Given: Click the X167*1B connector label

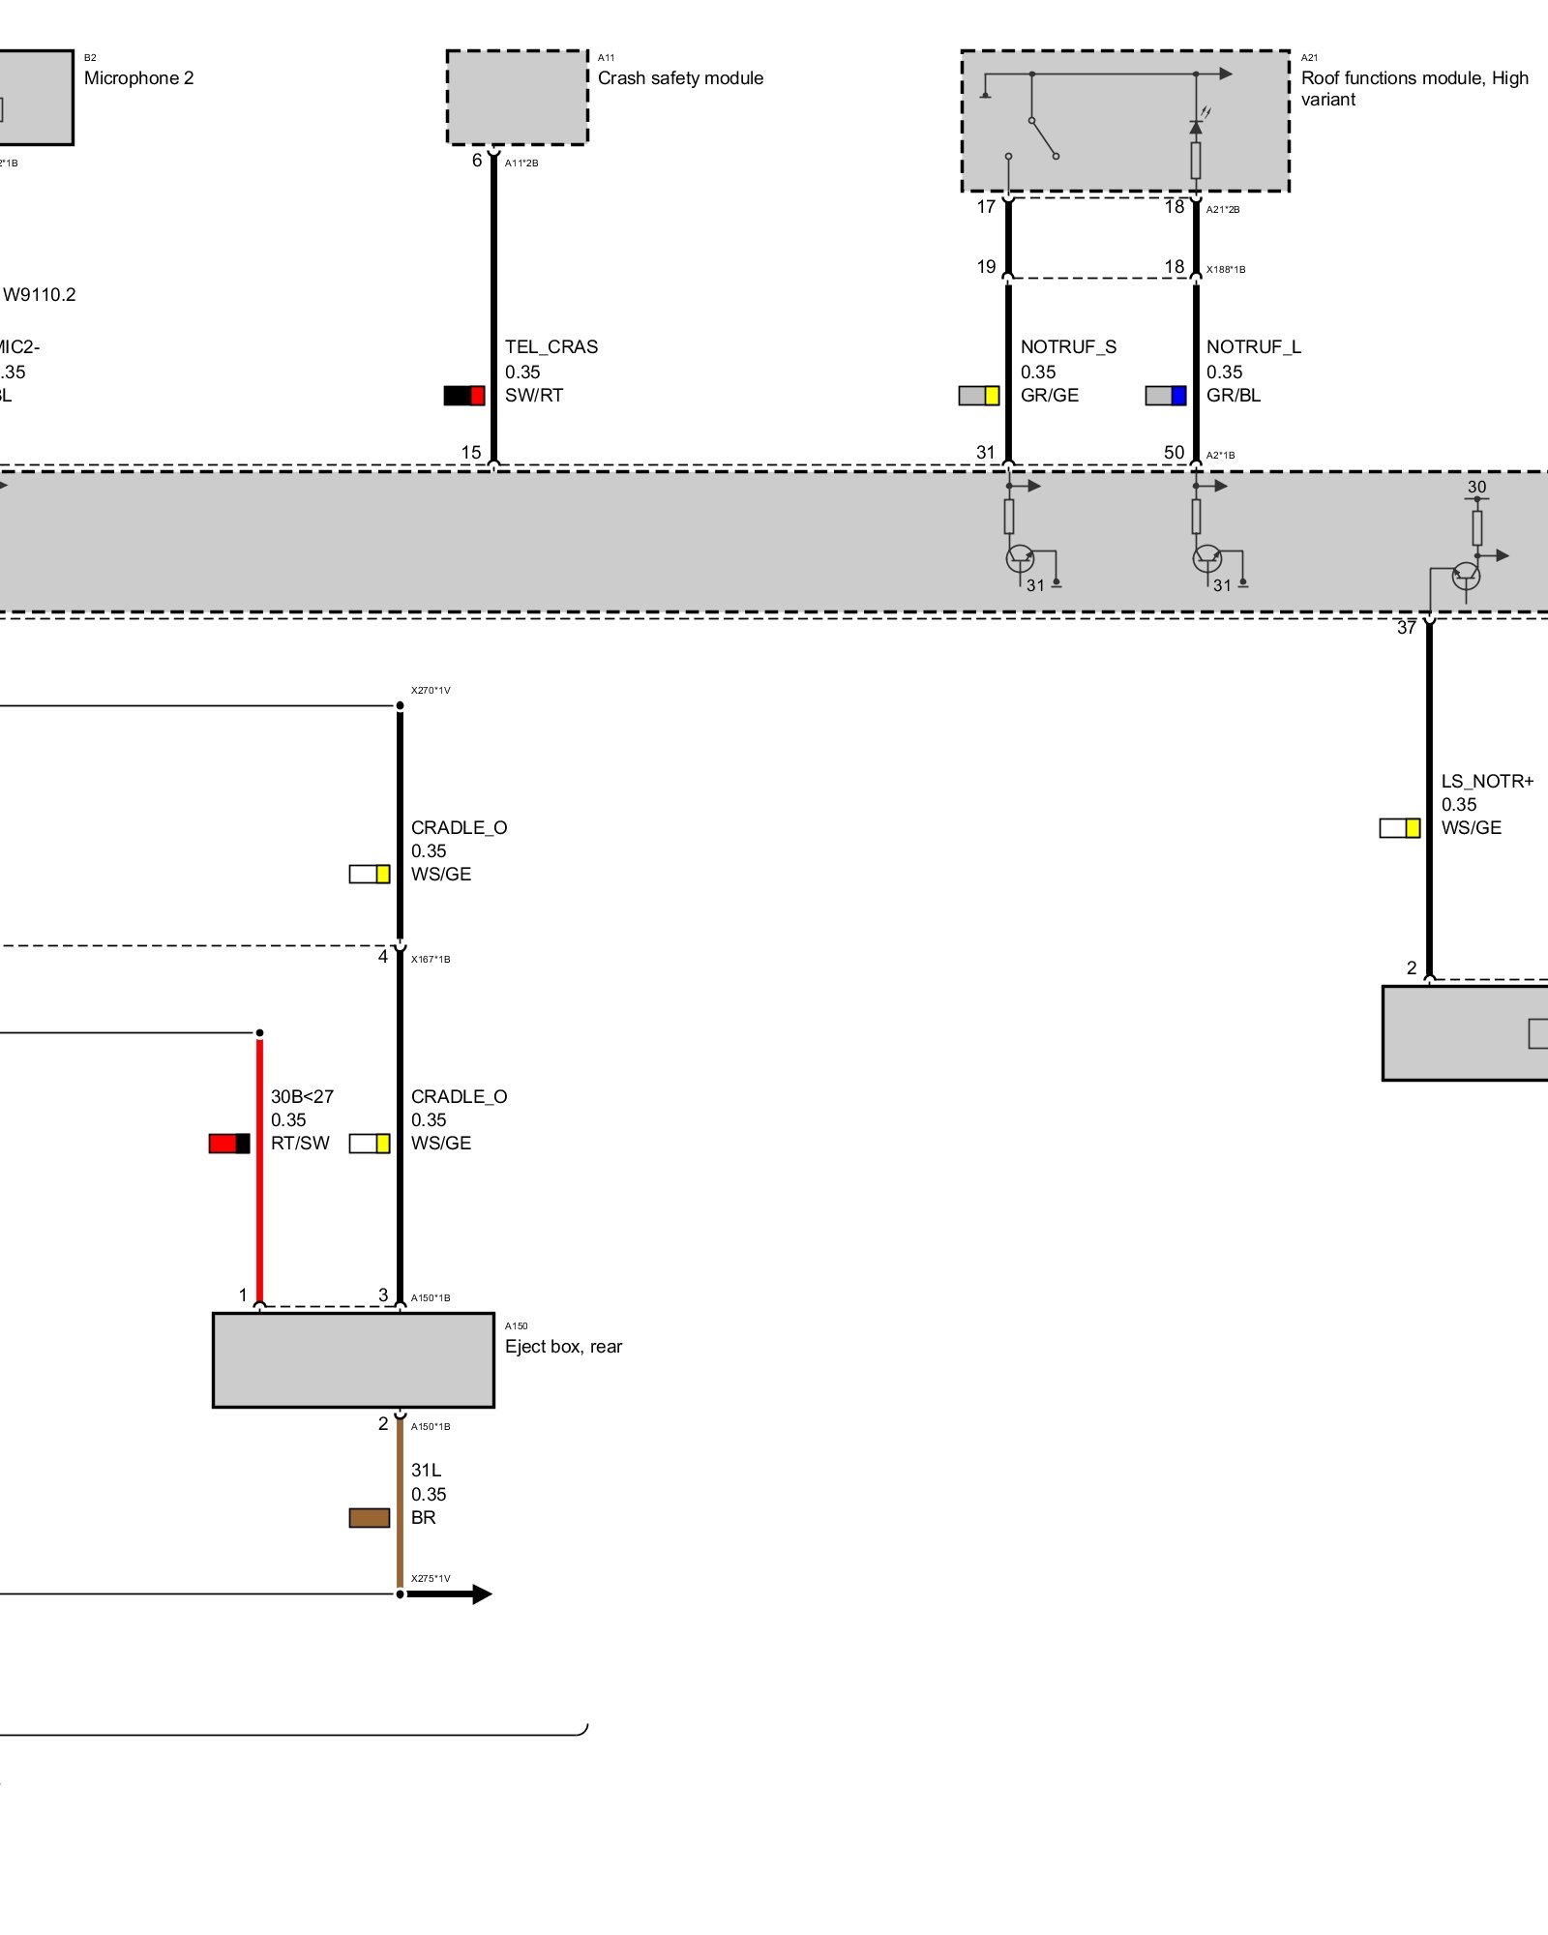Looking at the screenshot, I should (x=431, y=960).
